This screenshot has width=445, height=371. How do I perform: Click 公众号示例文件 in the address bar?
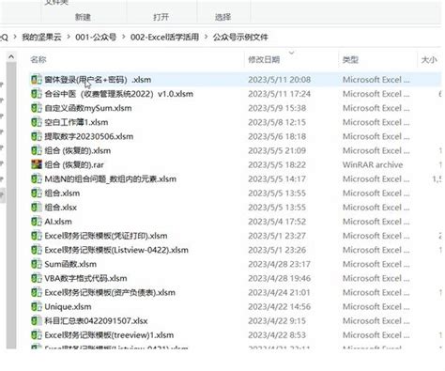point(240,38)
